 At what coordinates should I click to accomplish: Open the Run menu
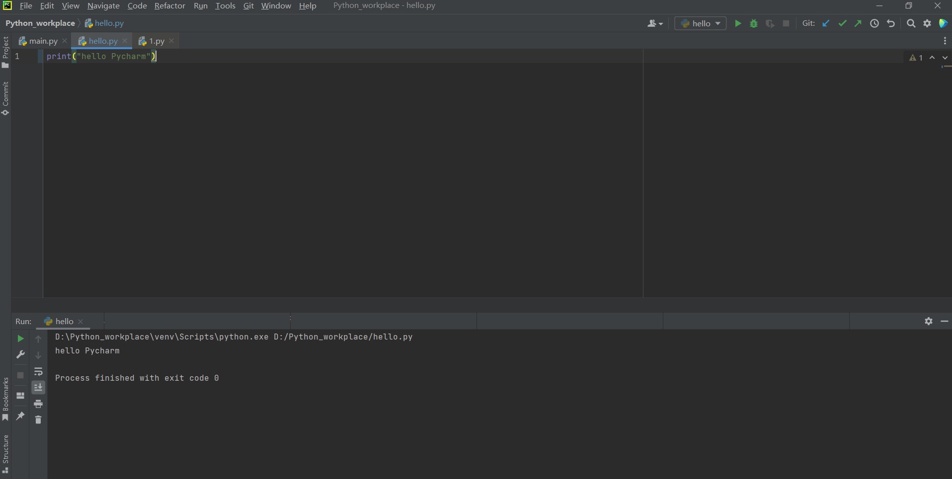(x=201, y=5)
